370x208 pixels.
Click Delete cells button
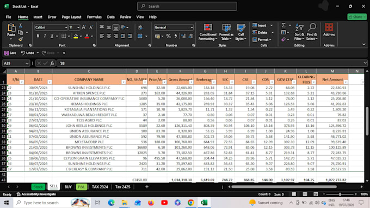(260, 32)
